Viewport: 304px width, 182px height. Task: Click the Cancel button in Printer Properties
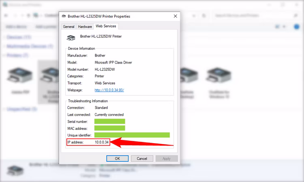pos(142,159)
